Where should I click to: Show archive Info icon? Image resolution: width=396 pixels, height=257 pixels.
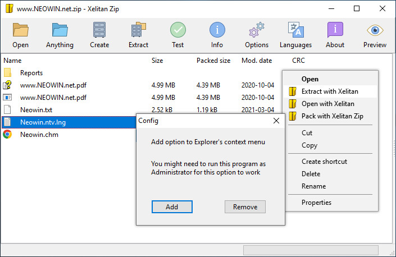point(217,30)
